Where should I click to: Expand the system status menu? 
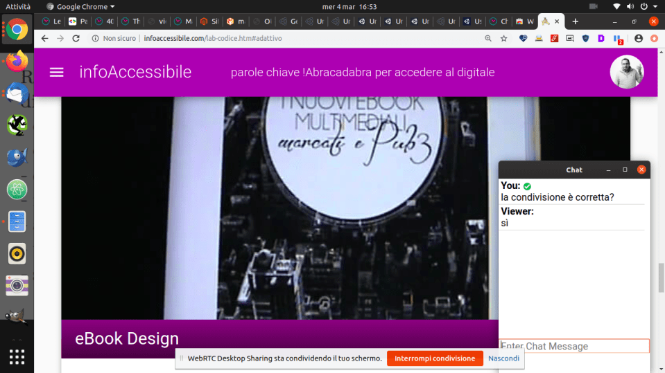click(x=634, y=6)
